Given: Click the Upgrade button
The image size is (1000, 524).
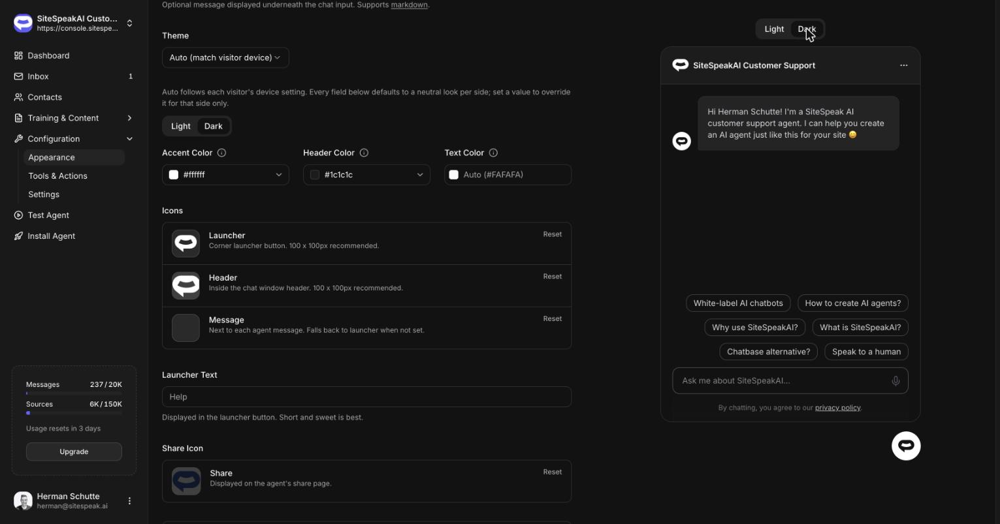Looking at the screenshot, I should point(74,452).
